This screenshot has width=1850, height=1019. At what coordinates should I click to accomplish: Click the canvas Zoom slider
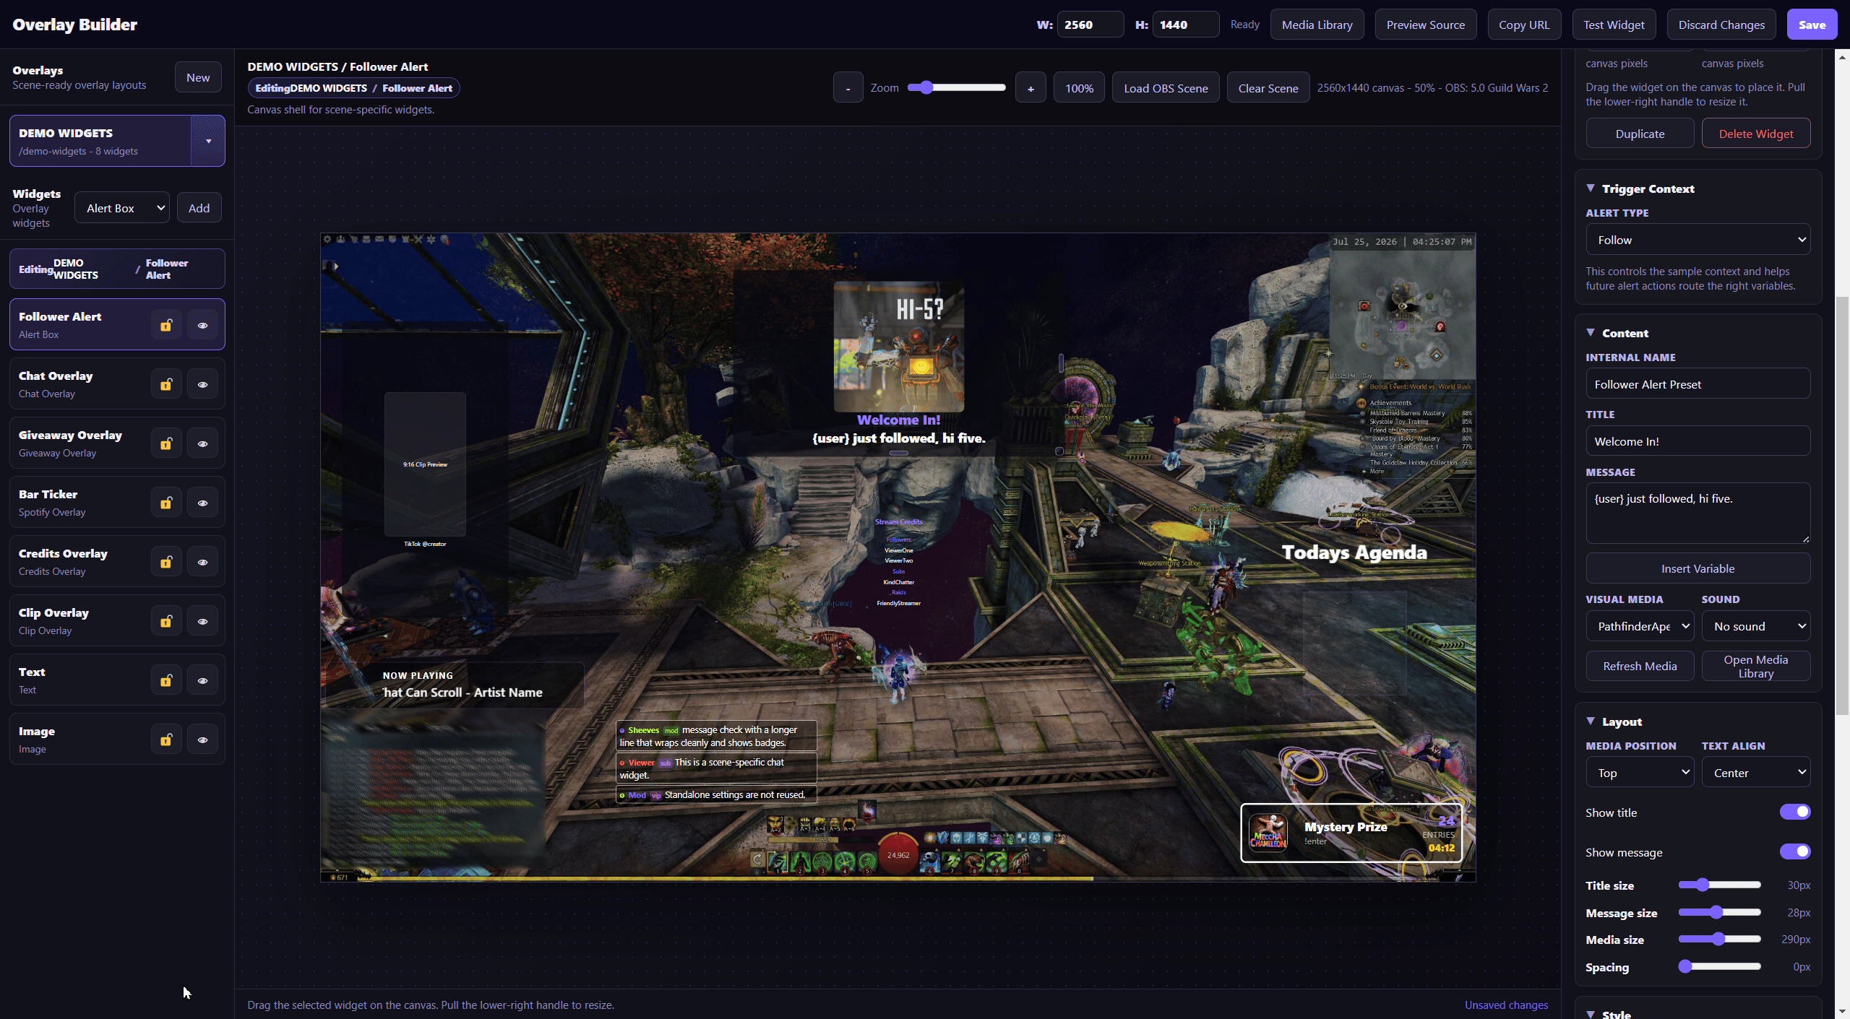(957, 87)
